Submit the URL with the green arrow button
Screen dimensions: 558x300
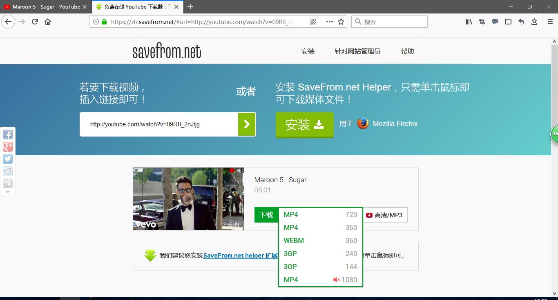247,124
